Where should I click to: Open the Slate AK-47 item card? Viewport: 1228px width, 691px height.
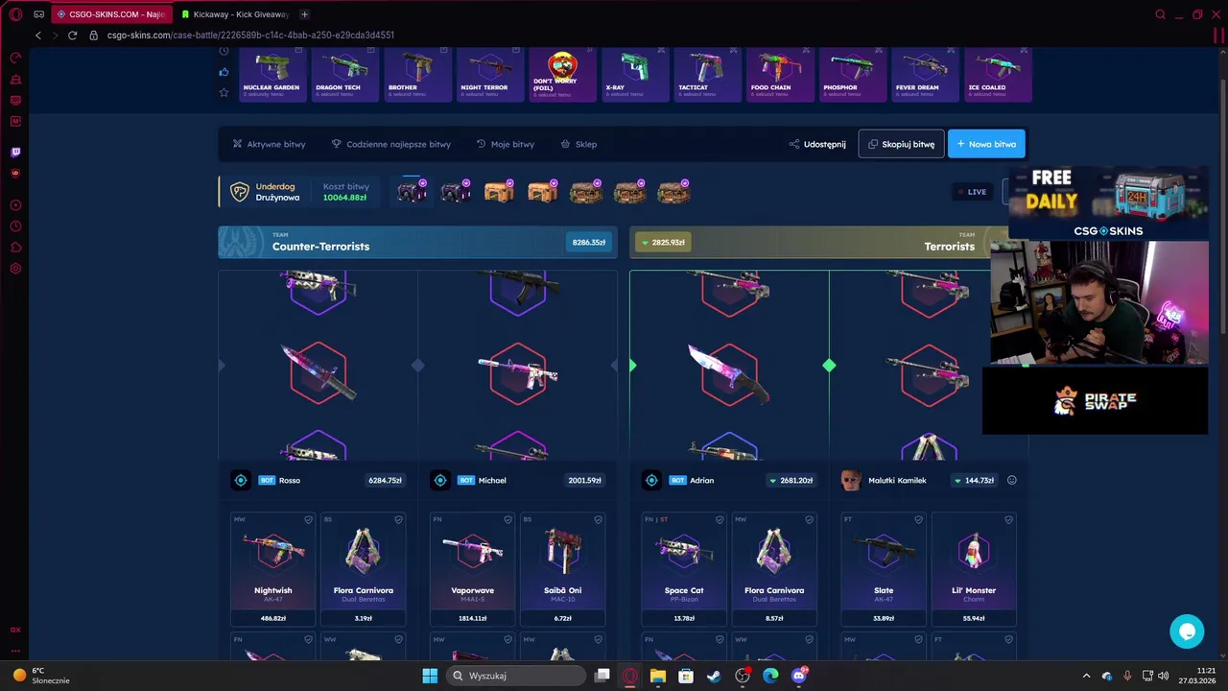click(884, 569)
